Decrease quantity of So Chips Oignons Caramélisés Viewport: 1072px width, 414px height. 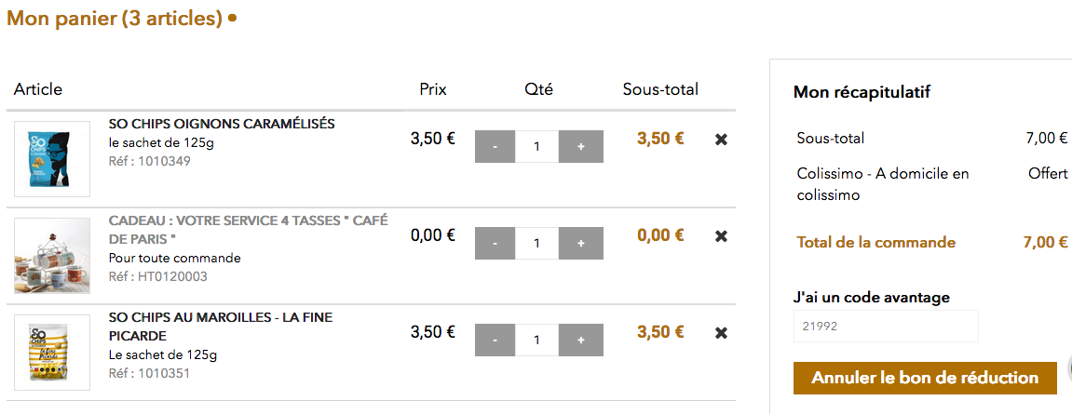495,147
